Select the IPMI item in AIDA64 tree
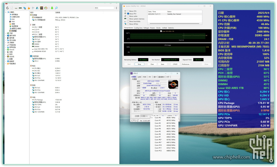This screenshot has width=277, height=167. tap(13, 22)
